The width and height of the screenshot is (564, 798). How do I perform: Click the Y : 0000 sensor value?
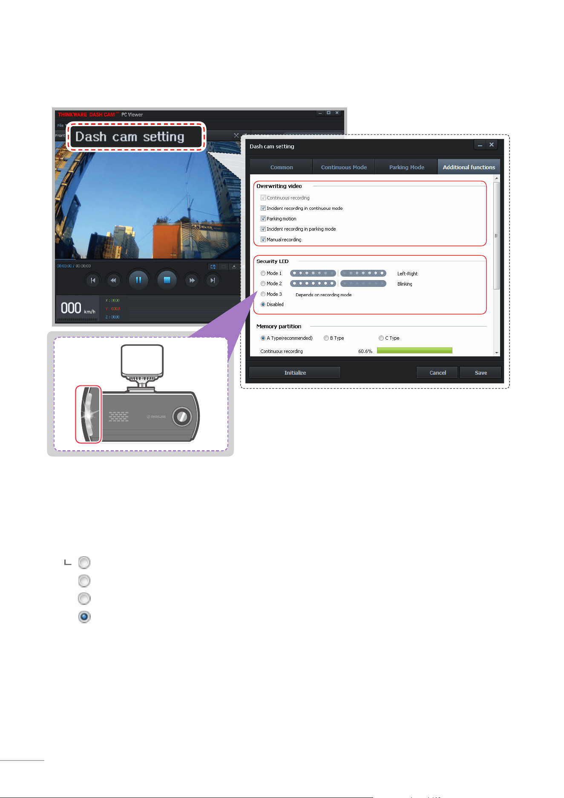point(112,309)
